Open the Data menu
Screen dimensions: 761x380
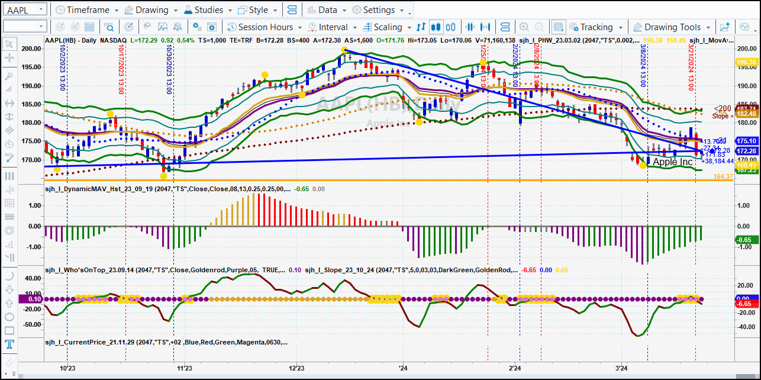click(326, 10)
